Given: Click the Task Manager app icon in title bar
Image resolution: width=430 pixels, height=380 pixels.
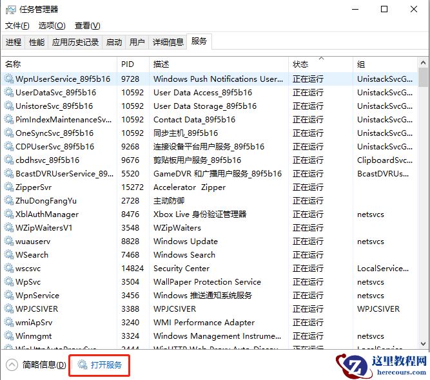Looking at the screenshot, I should pyautogui.click(x=11, y=10).
